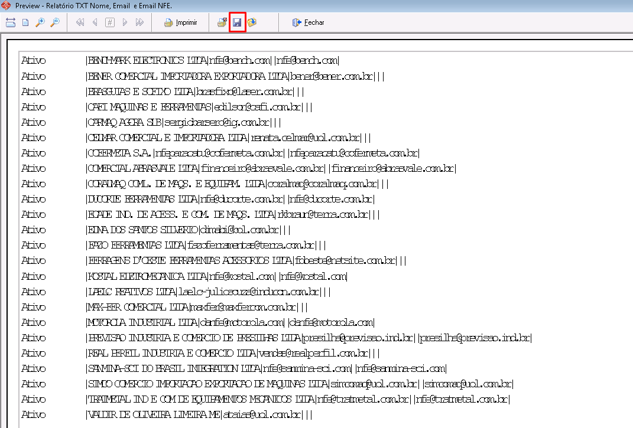Select the COFERMETA S.A. row text
Image resolution: width=633 pixels, height=428 pixels.
click(x=253, y=153)
